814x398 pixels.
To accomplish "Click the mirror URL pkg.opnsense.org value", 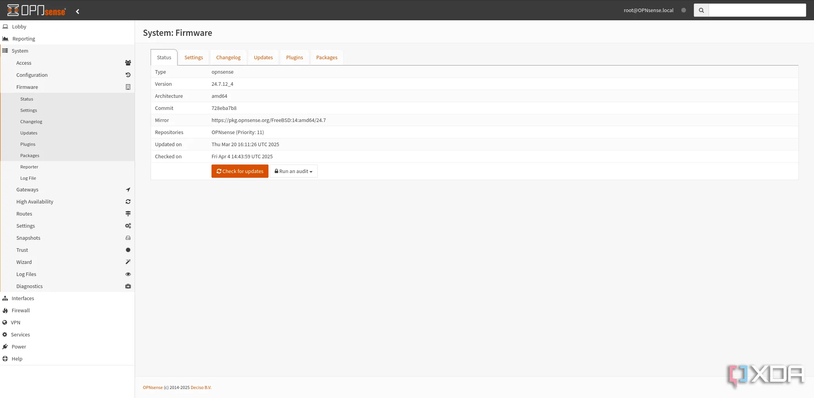I will (269, 120).
